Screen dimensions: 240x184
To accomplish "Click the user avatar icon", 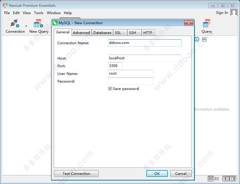I will [x=234, y=13].
